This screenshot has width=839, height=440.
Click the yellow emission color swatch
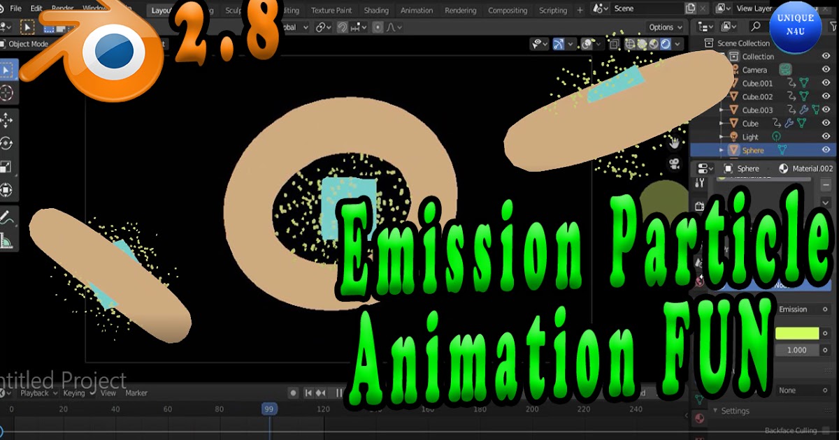click(797, 333)
